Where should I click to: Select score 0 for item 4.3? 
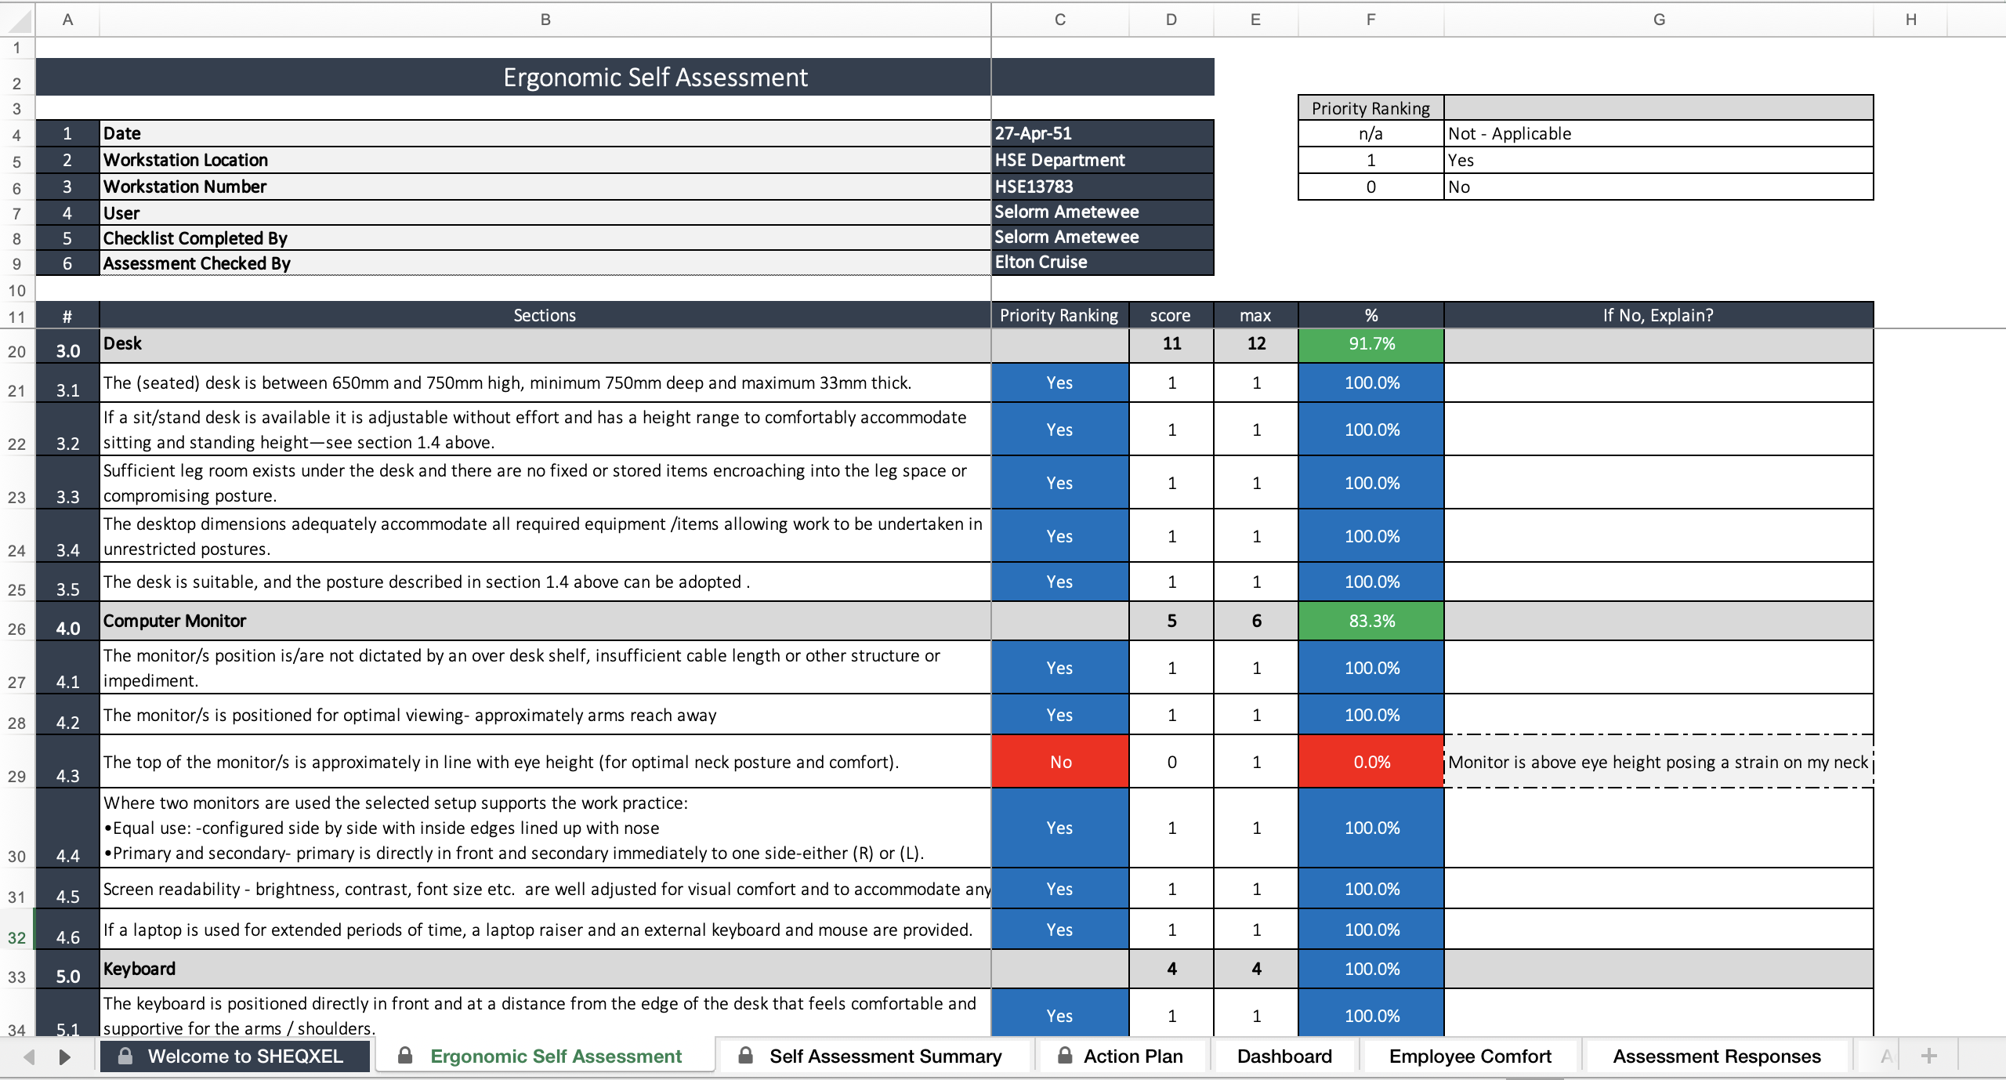coord(1171,762)
